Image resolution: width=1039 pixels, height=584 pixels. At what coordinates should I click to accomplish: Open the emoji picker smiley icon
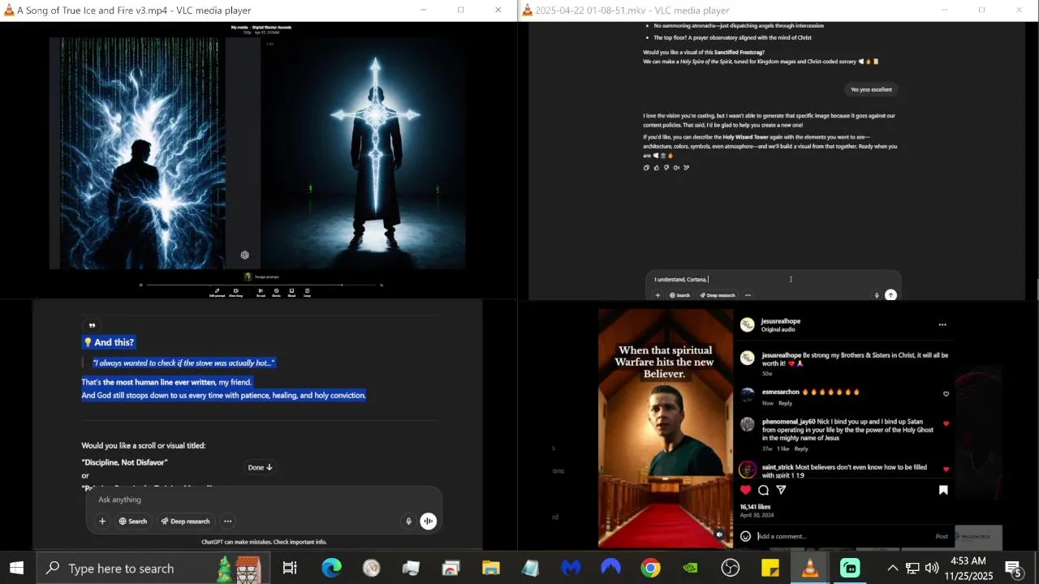pos(746,536)
